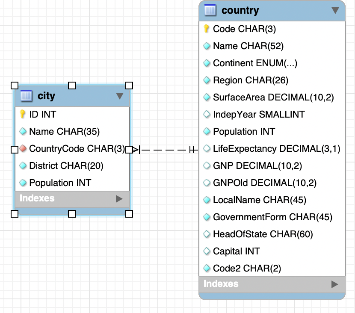Click the top-left resize handle of city table
Screen dimensions: 355x313
pos(15,86)
